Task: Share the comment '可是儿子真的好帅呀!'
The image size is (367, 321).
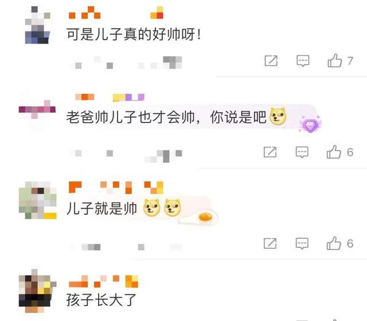Action: [271, 61]
